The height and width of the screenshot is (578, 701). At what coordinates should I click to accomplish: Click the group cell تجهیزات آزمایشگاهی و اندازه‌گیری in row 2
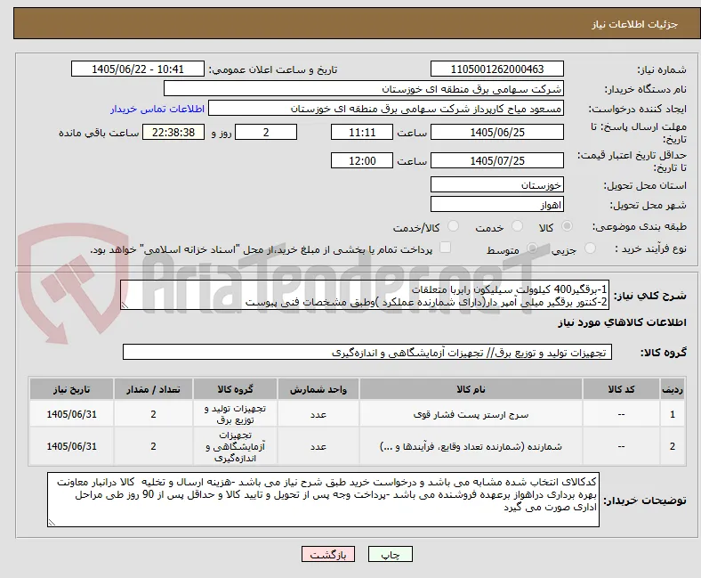click(x=235, y=446)
